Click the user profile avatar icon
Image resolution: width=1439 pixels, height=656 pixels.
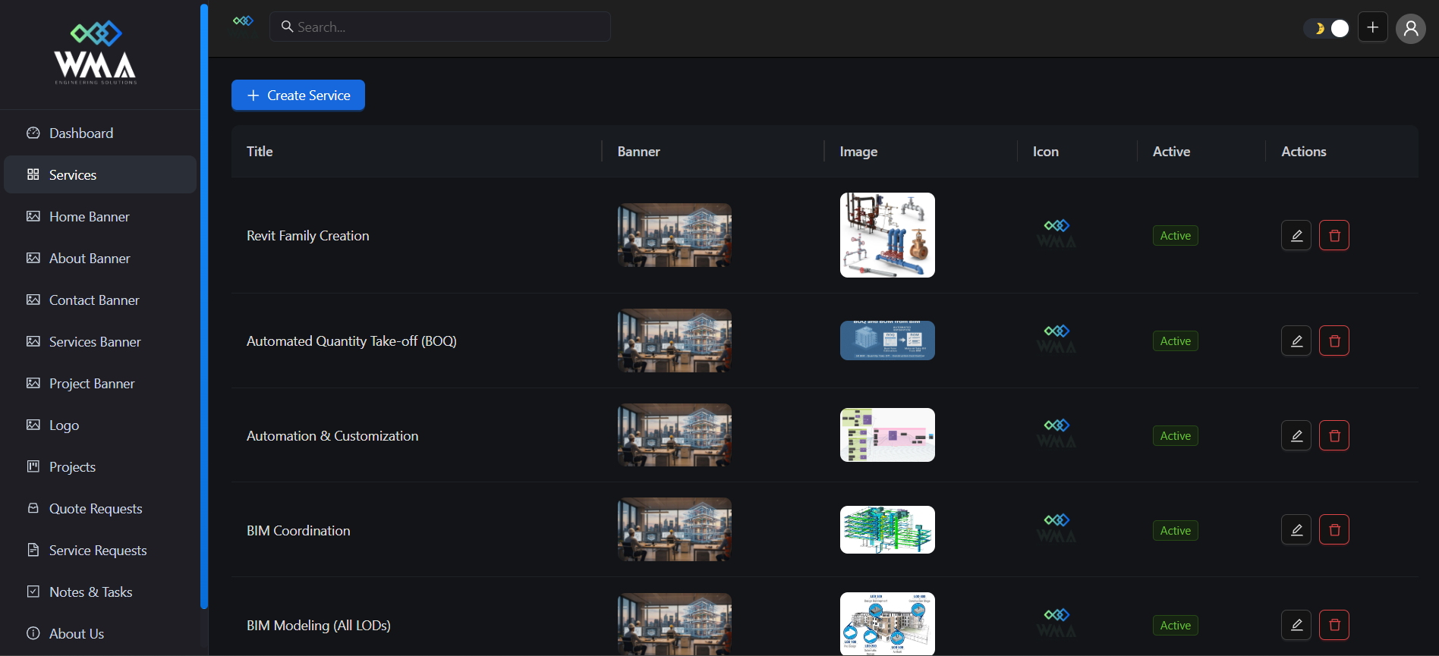[x=1410, y=29]
